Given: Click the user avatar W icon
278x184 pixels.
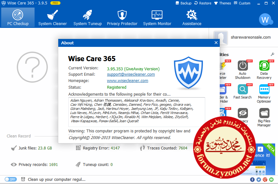Looking at the screenshot, I should click(x=266, y=20).
